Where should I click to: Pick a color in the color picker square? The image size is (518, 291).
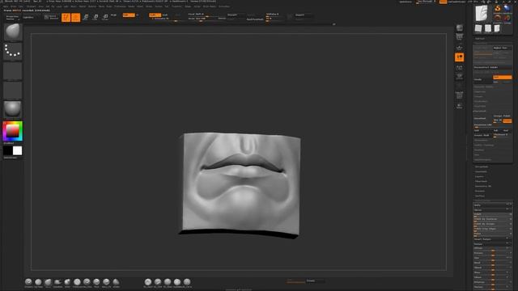tap(13, 131)
